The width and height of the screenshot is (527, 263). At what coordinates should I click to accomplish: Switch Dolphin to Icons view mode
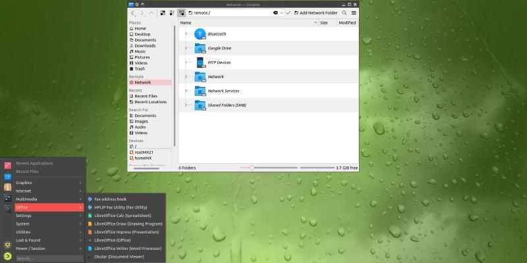tap(163, 12)
